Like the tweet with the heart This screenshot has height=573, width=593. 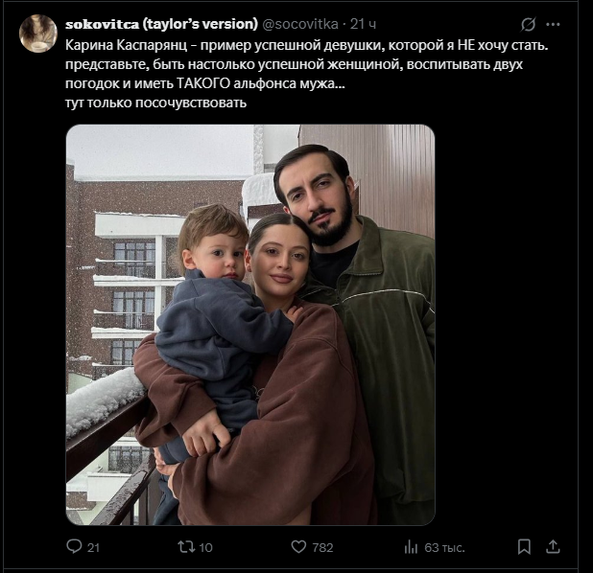pyautogui.click(x=299, y=547)
